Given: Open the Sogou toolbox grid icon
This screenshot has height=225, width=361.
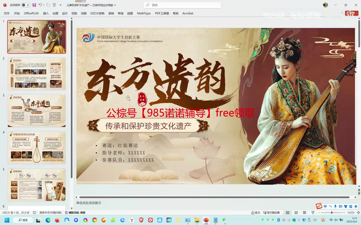Looking at the screenshot, I should 351,206.
